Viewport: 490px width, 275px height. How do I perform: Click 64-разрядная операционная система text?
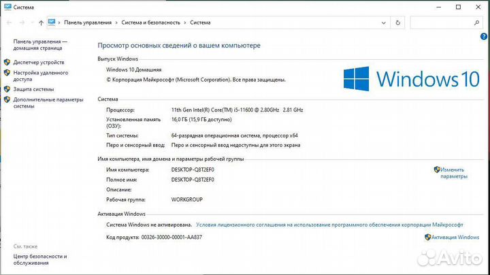[234, 135]
